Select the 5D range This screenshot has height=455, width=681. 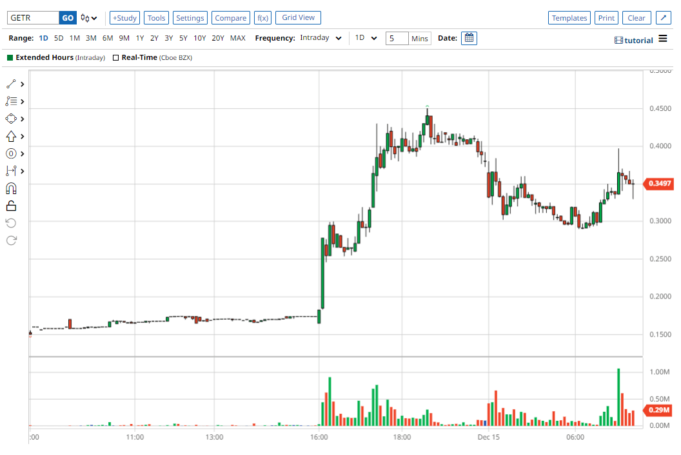pyautogui.click(x=59, y=38)
